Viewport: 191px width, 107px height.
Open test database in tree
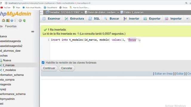(x=2, y=104)
